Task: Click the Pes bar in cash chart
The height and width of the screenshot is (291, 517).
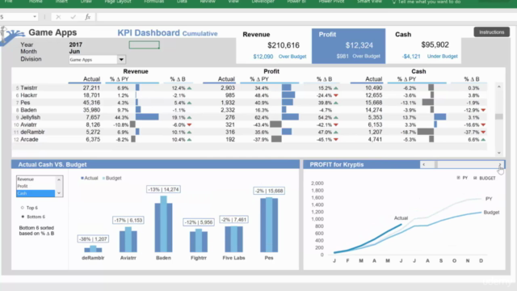Action: [x=269, y=225]
